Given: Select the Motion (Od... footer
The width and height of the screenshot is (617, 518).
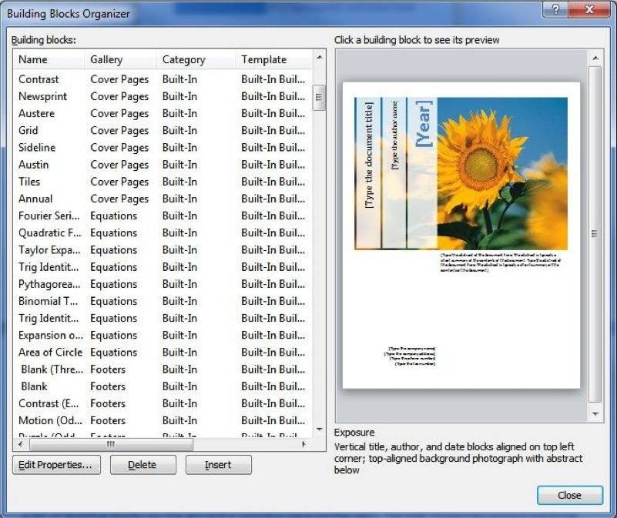Looking at the screenshot, I should tap(163, 420).
